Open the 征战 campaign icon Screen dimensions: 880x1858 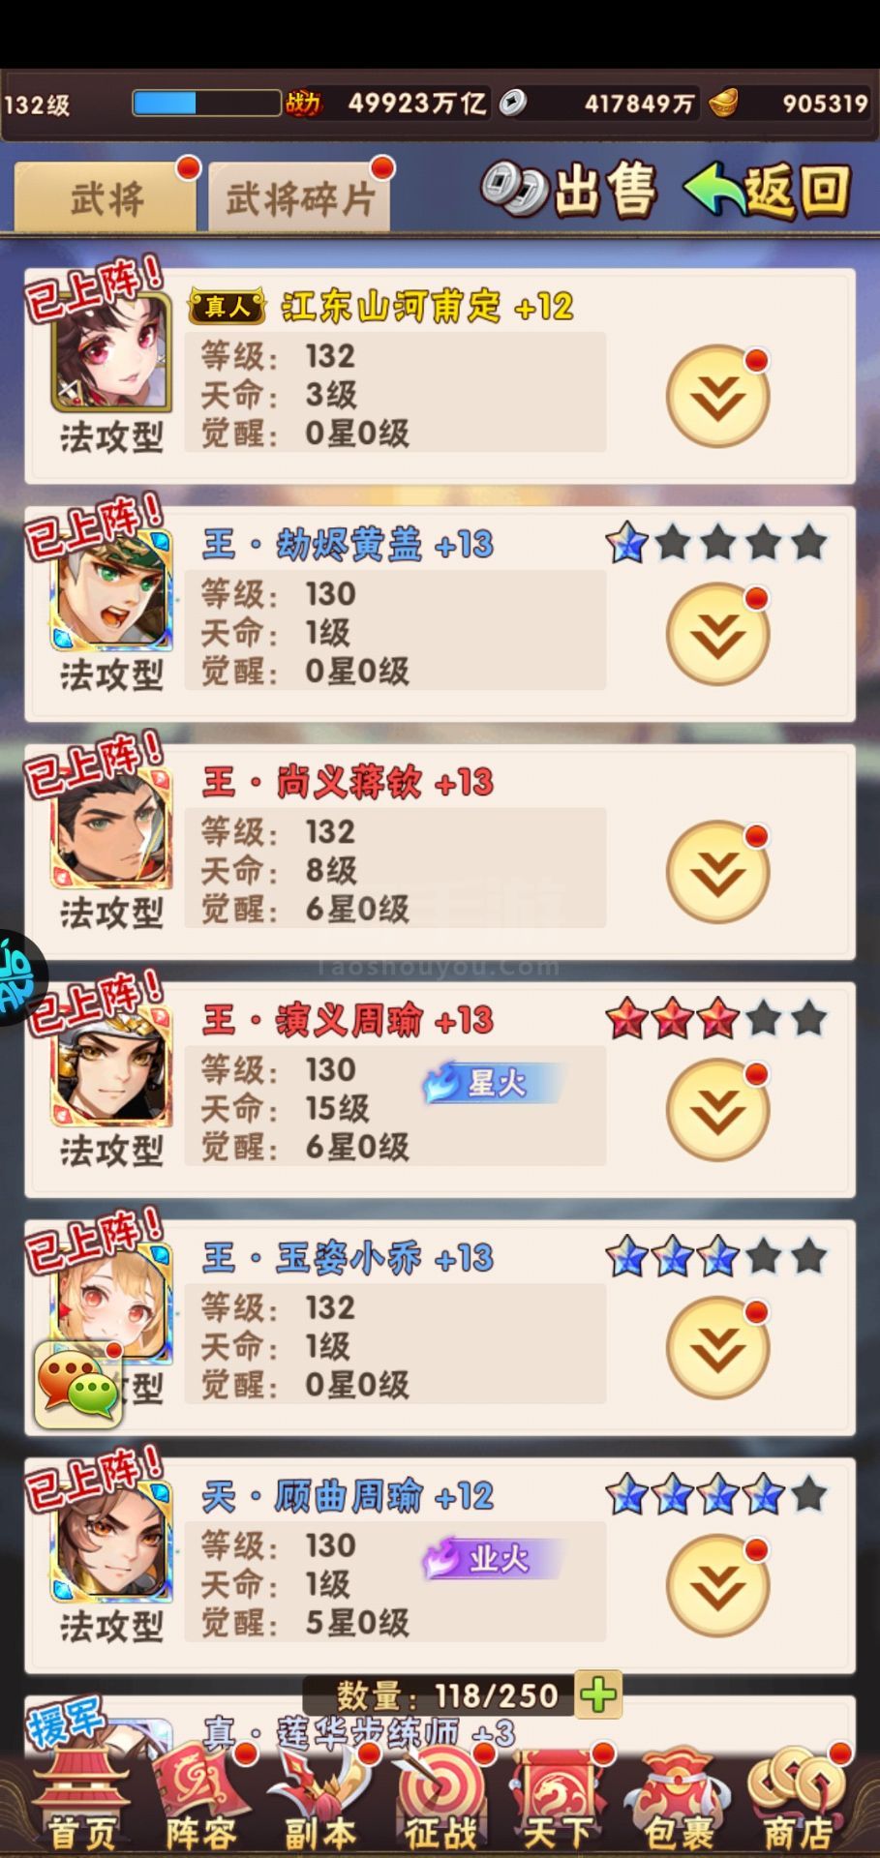point(441,1803)
